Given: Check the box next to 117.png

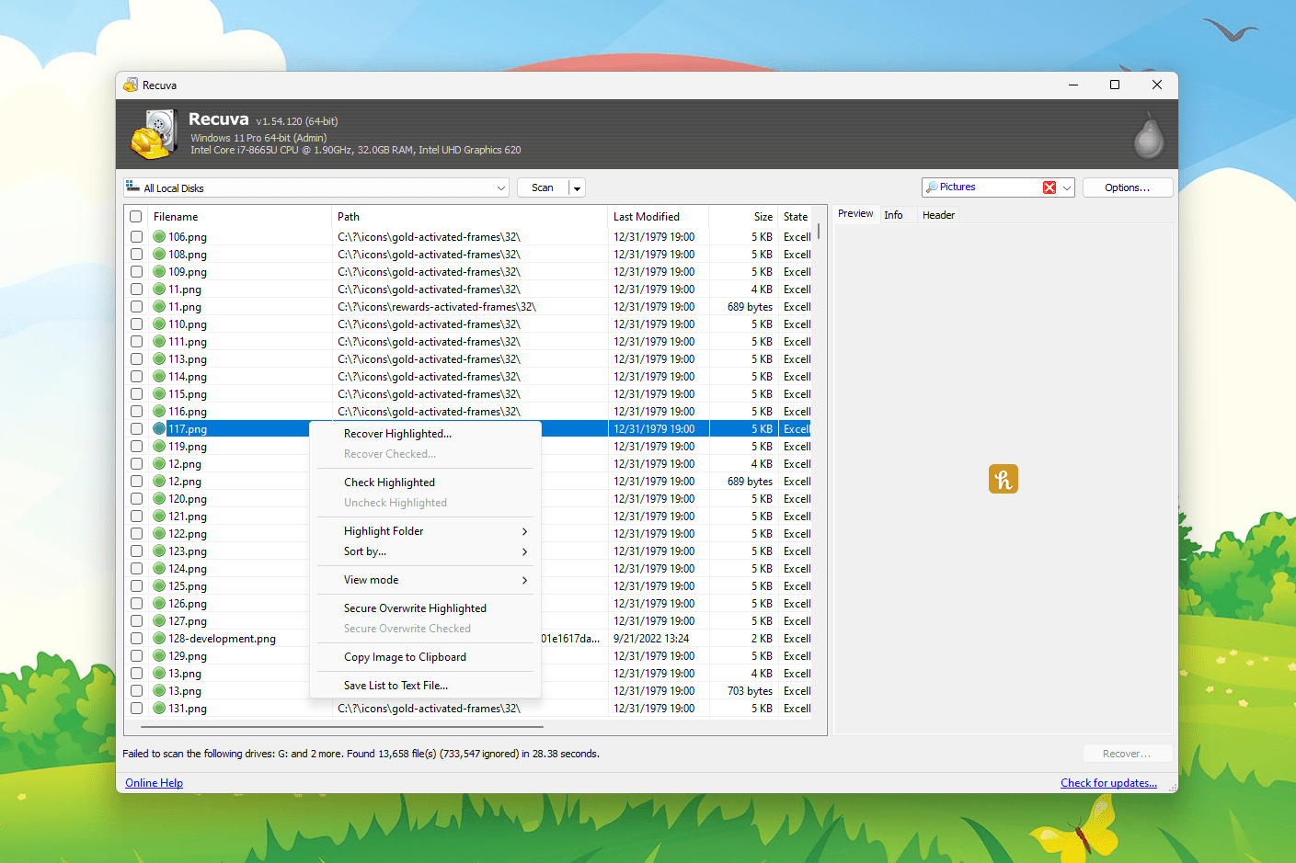Looking at the screenshot, I should [136, 428].
